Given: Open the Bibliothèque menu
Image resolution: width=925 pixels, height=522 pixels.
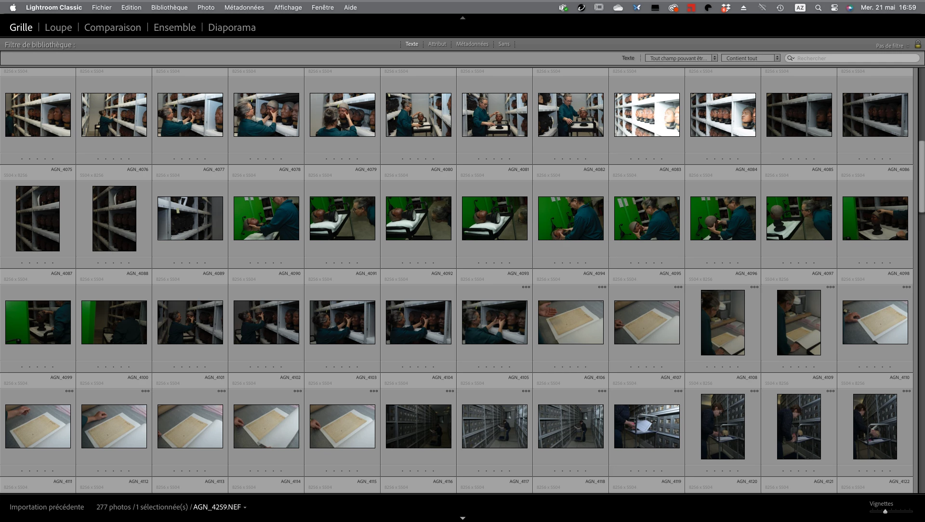Looking at the screenshot, I should pyautogui.click(x=169, y=8).
